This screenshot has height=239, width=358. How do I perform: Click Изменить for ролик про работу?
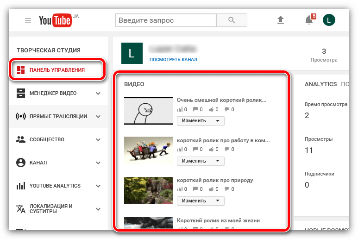[x=194, y=161]
